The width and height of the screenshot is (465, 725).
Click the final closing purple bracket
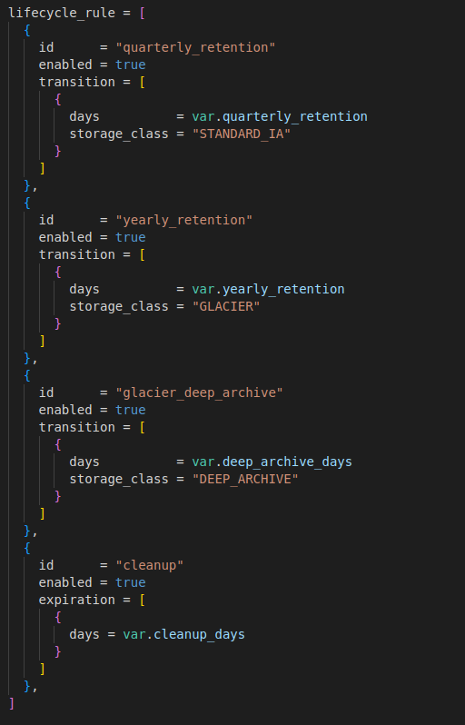[x=12, y=704]
